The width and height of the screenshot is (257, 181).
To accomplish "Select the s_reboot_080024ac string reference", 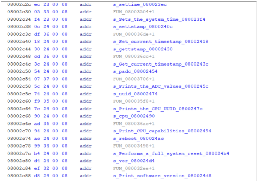I will point(138,138).
